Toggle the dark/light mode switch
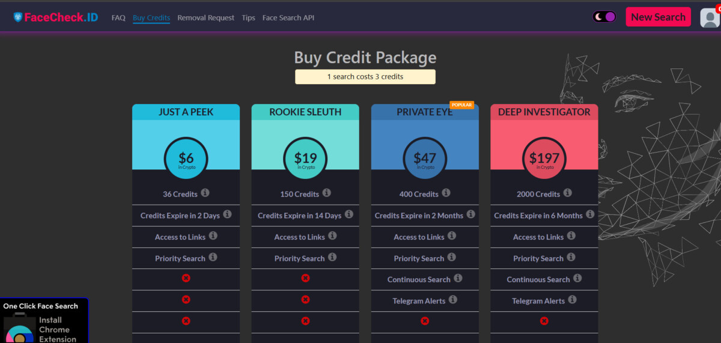The width and height of the screenshot is (721, 343). 604,17
